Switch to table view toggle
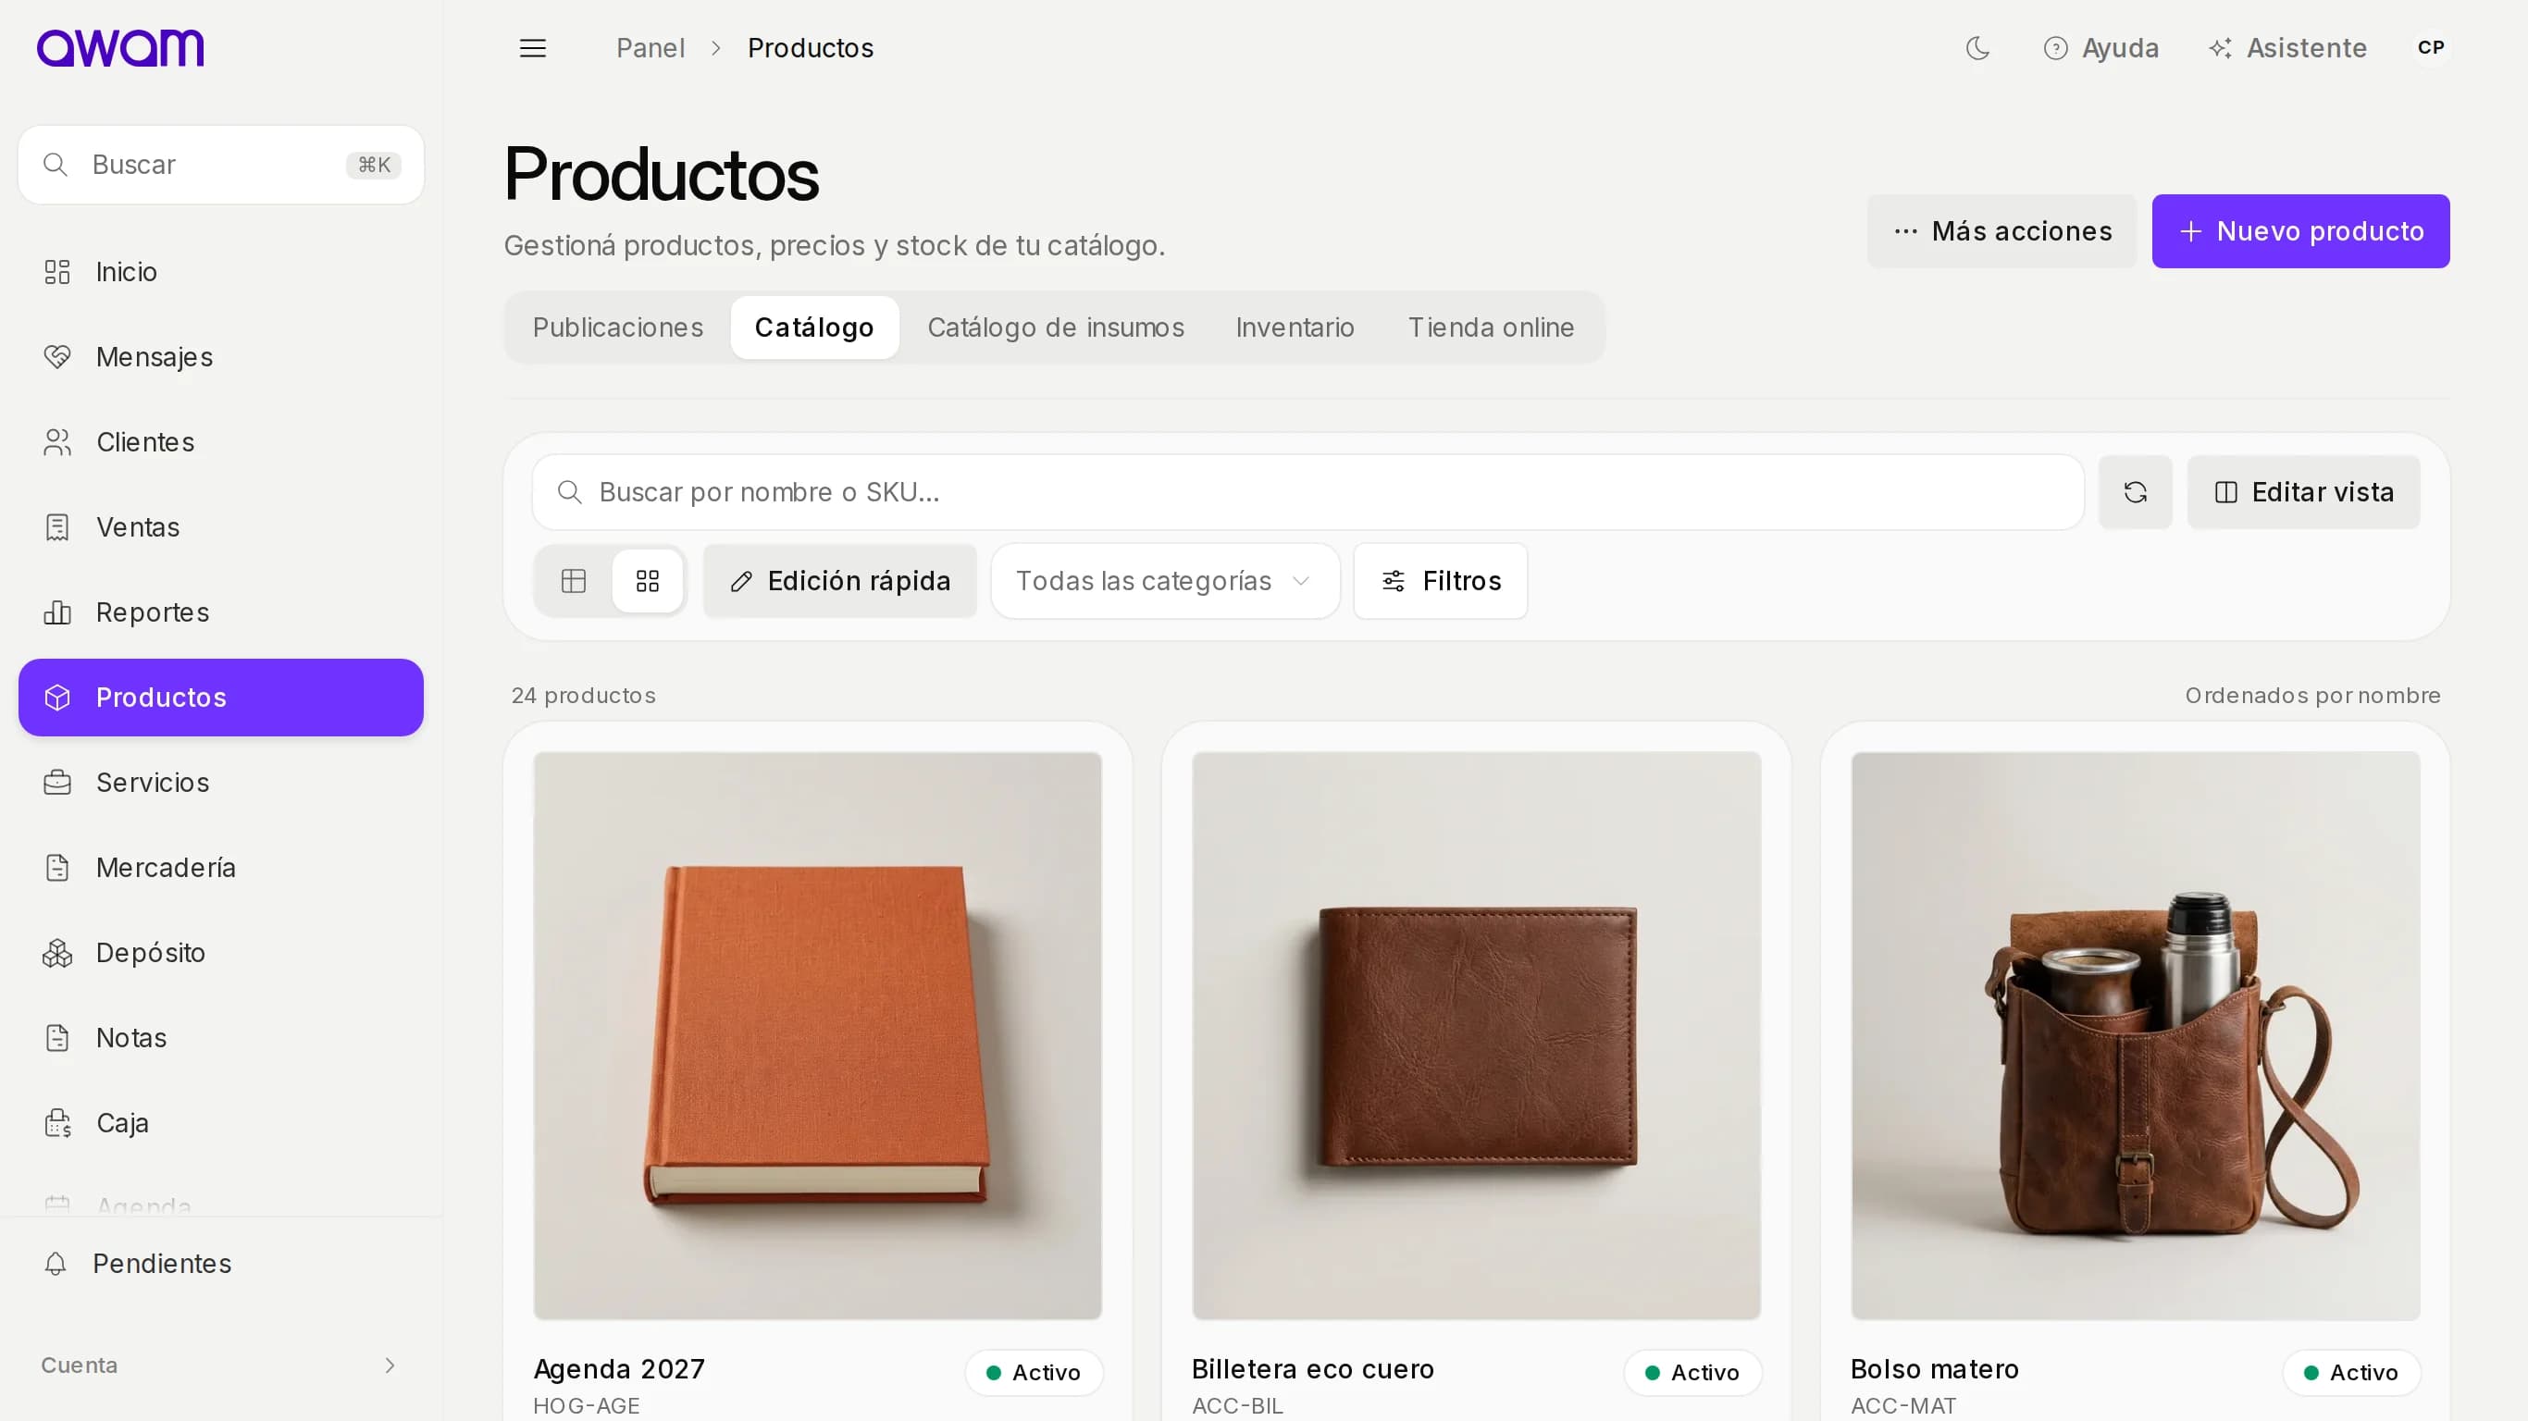Screen dimensions: 2528x1421 pyautogui.click(x=573, y=581)
